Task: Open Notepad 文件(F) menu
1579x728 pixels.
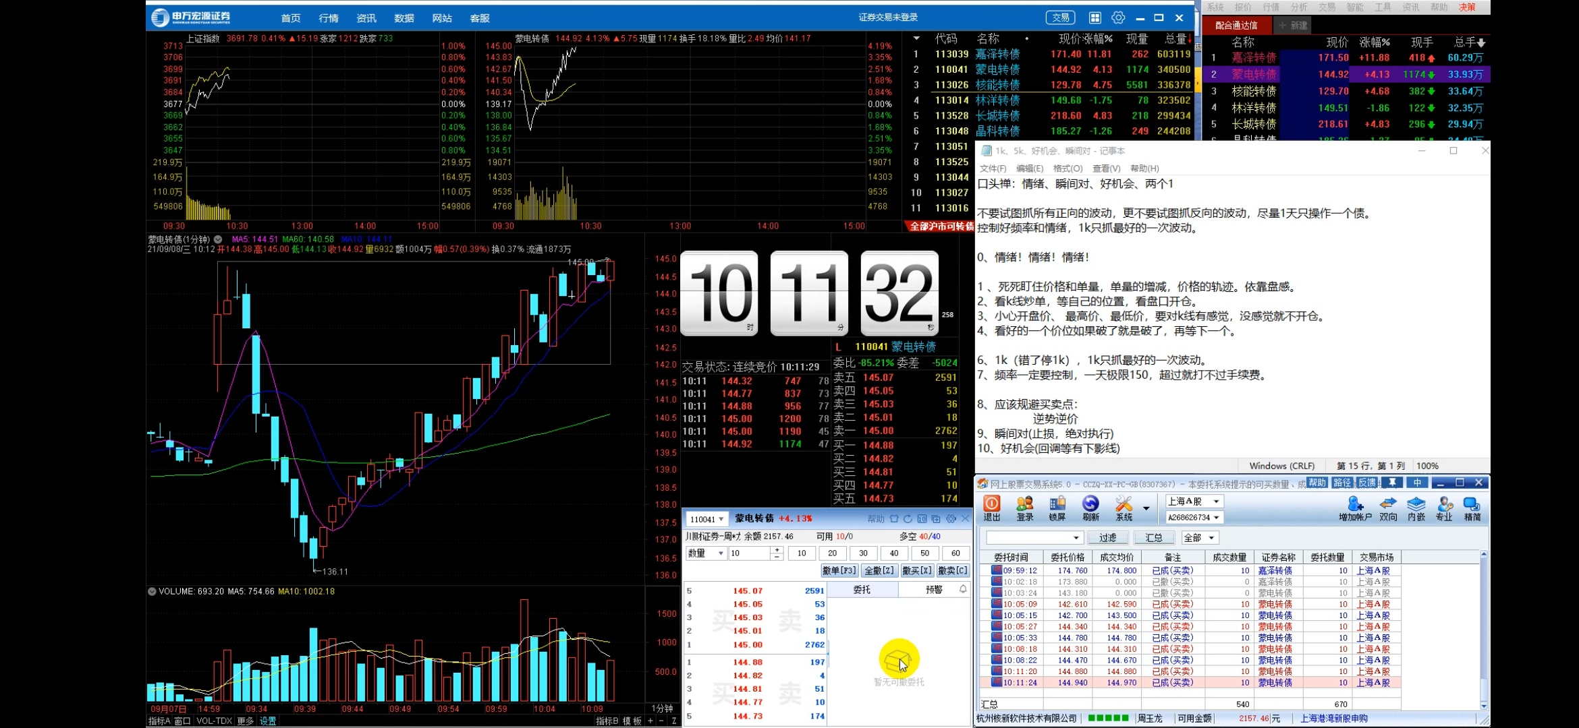Action: [x=993, y=169]
